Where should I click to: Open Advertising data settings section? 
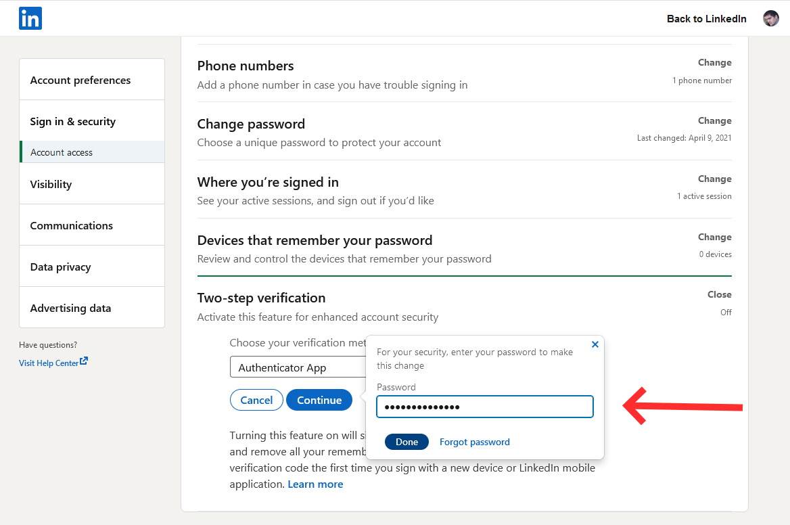coord(70,308)
